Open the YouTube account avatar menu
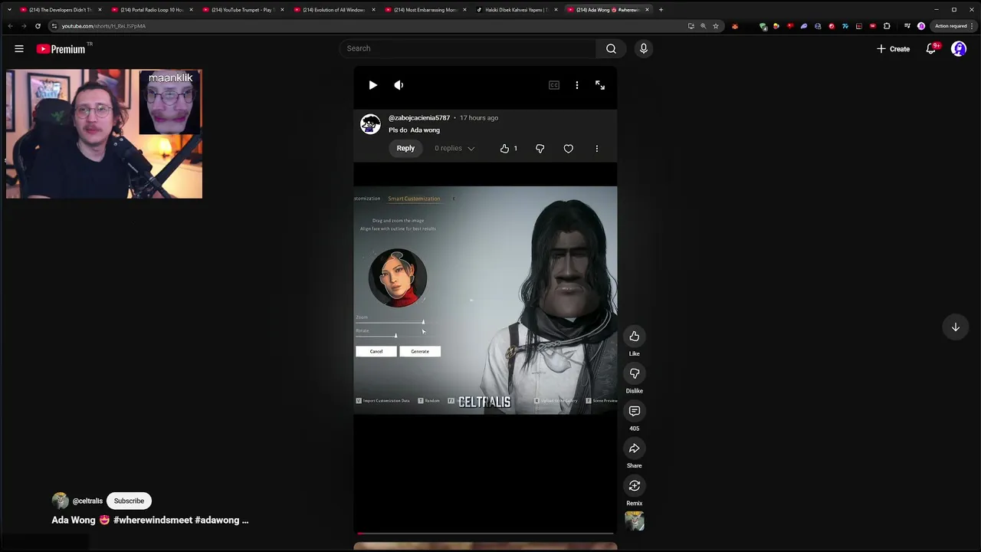This screenshot has height=552, width=981. pyautogui.click(x=959, y=48)
